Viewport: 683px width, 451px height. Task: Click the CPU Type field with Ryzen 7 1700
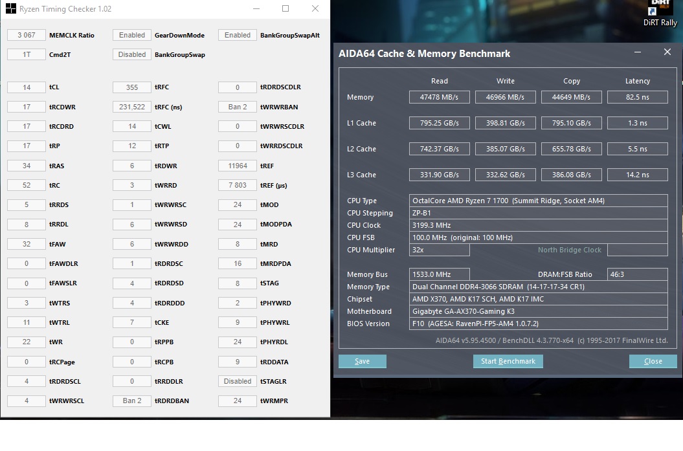click(x=539, y=201)
